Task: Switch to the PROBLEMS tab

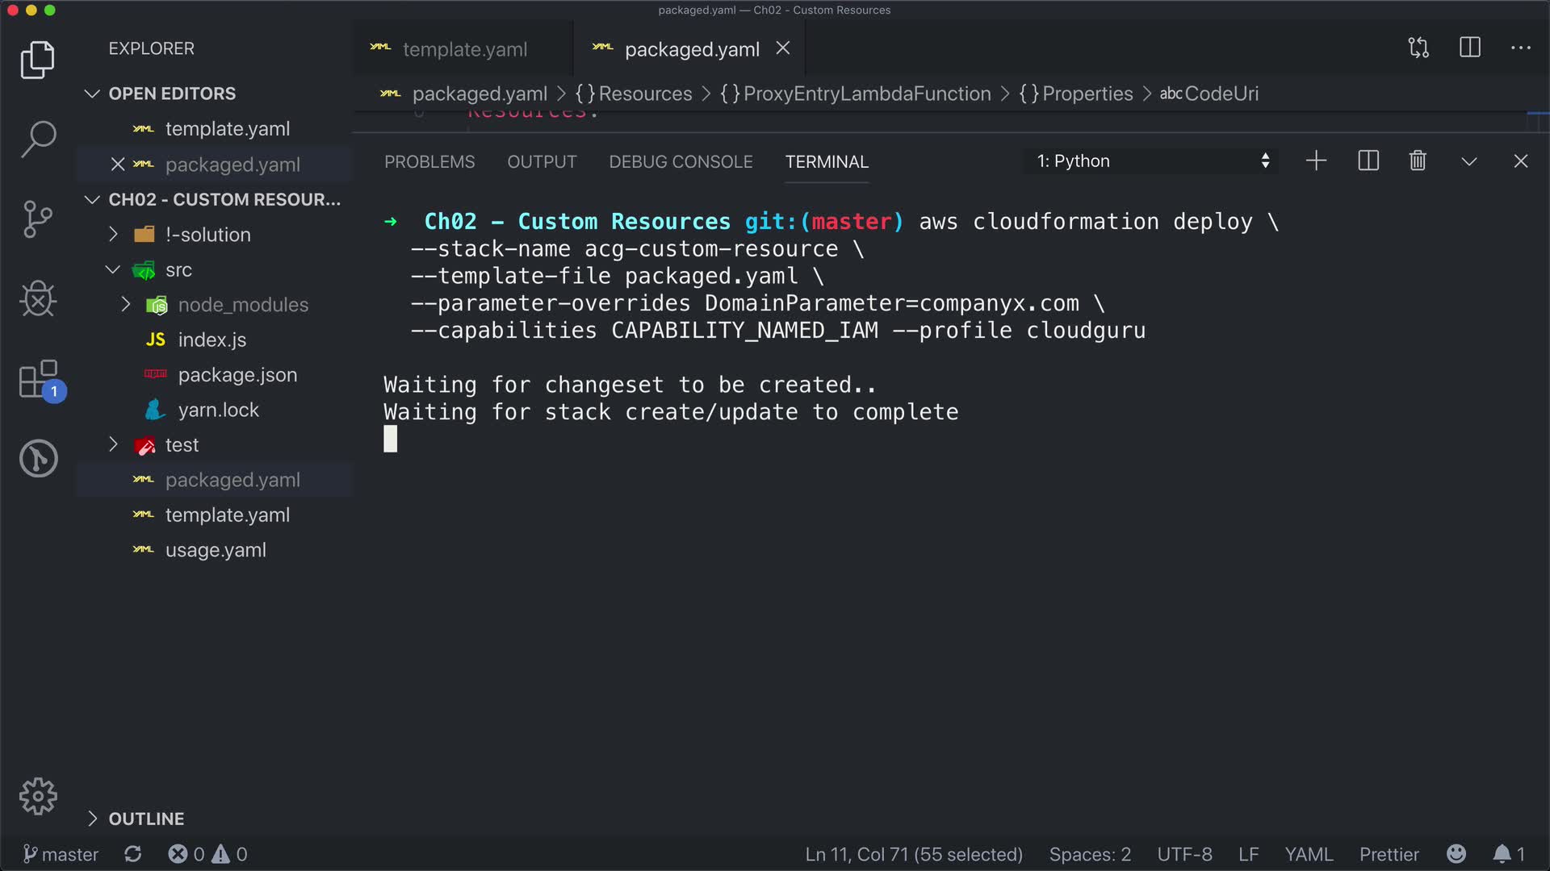Action: click(x=429, y=162)
